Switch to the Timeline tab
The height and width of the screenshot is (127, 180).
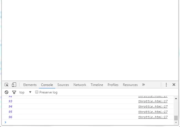(97, 85)
